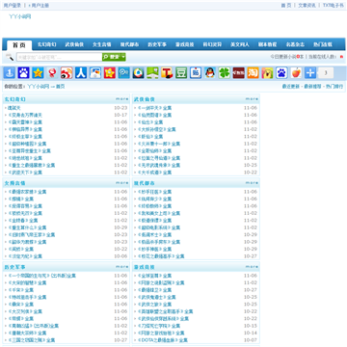Click the green map-style share icon
Screen dimensions: 347x347
click(x=152, y=73)
